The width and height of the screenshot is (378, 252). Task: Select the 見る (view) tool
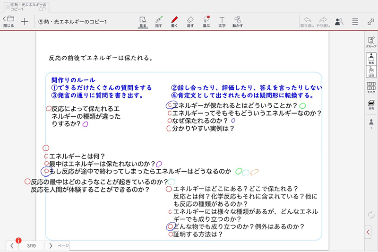[x=143, y=22]
